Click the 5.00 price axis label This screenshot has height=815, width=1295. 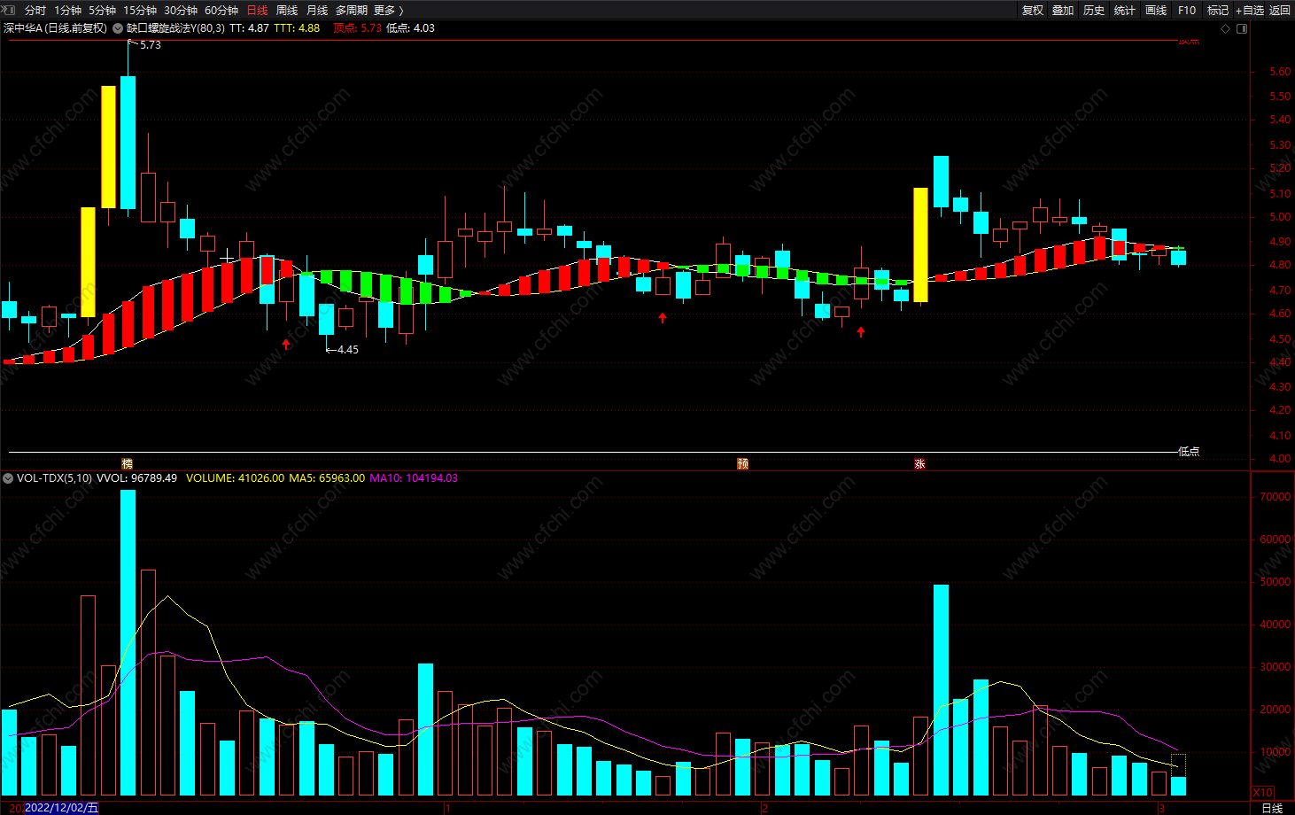coord(1280,217)
